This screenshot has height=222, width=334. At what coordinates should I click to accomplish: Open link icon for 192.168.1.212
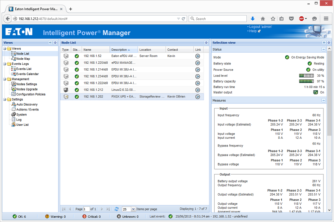(198, 90)
